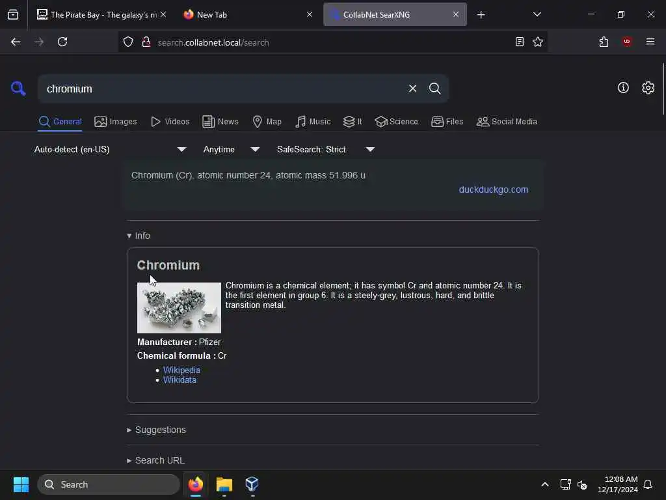List all tabs dropdown
Image resolution: width=666 pixels, height=500 pixels.
pyautogui.click(x=537, y=14)
